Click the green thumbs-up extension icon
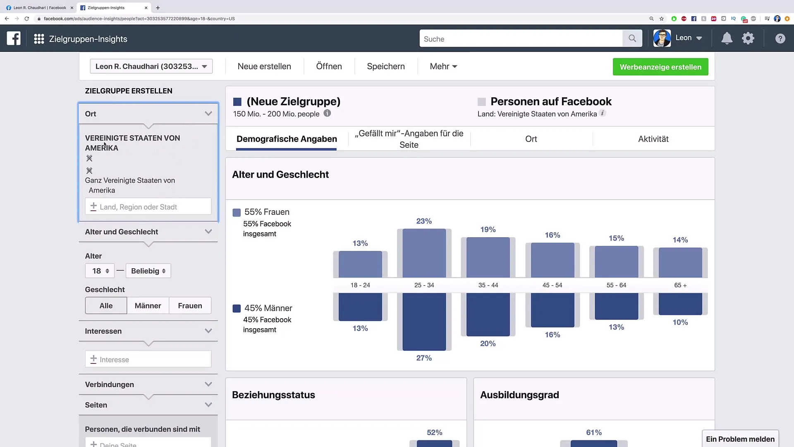 [674, 19]
